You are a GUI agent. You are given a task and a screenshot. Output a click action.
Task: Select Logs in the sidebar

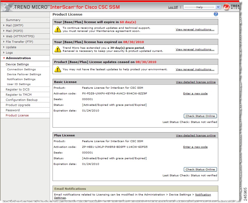point(9,53)
